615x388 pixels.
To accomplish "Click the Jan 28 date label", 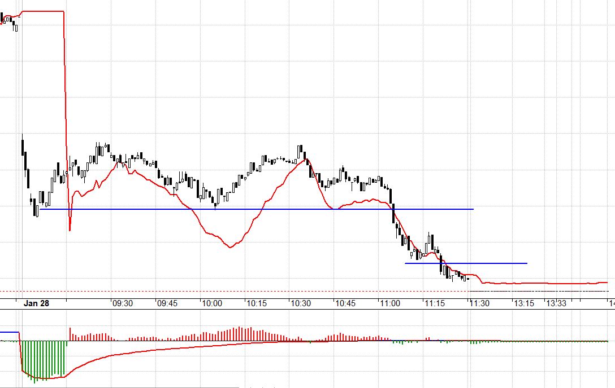I will pyautogui.click(x=37, y=303).
